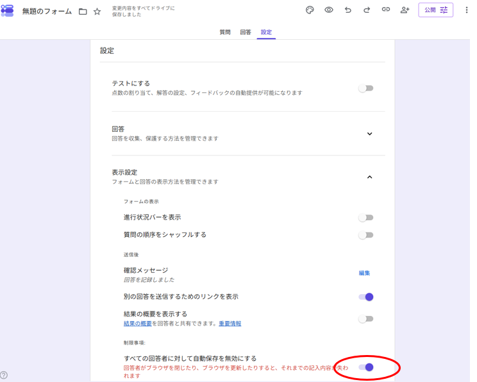Click the 確認メッセージ label
This screenshot has width=477, height=382.
[x=146, y=270]
